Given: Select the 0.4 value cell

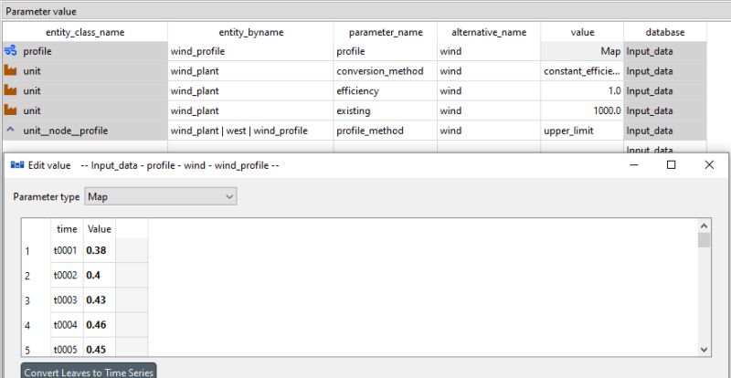Looking at the screenshot, I should point(100,275).
